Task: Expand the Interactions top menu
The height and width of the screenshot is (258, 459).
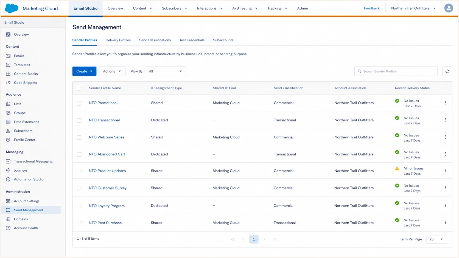Action: tap(210, 8)
